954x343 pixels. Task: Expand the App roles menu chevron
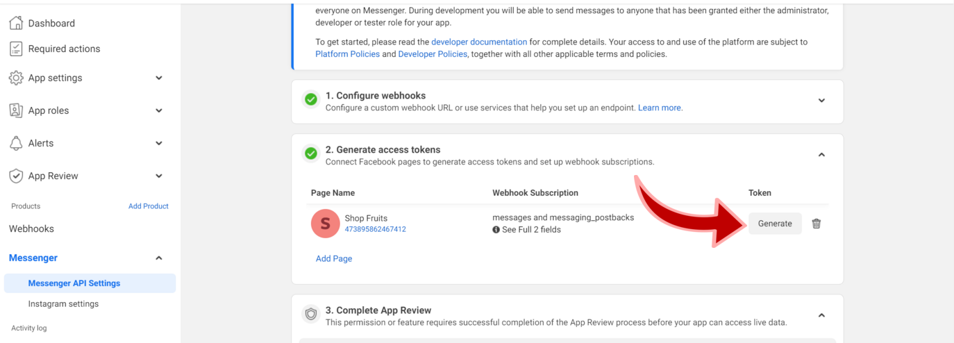pos(159,110)
